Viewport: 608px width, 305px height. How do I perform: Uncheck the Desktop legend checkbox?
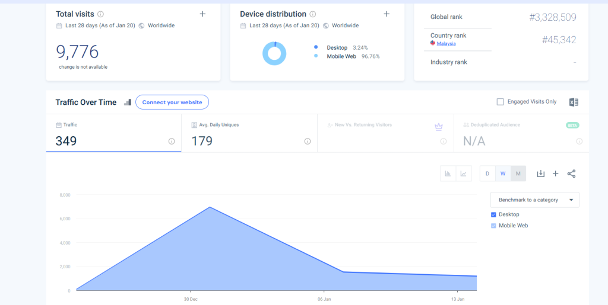[494, 214]
